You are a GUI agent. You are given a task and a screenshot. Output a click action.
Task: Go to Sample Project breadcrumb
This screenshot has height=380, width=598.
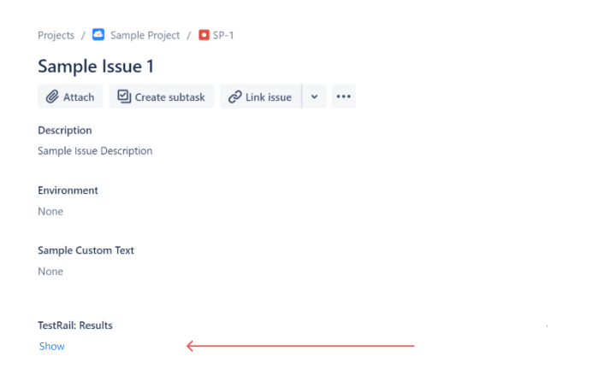145,35
